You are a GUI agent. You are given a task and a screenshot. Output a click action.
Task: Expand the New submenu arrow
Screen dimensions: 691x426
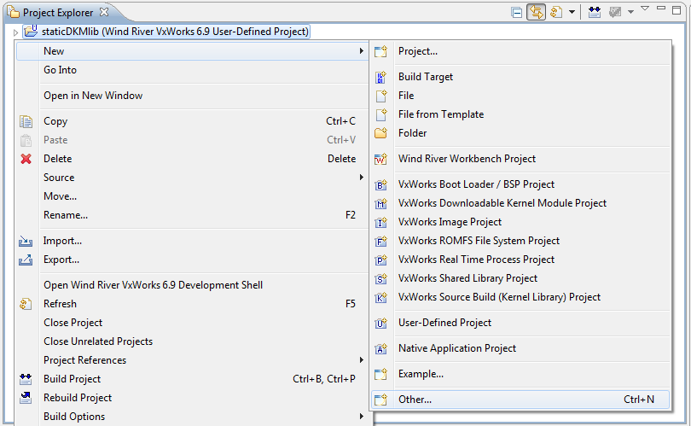(362, 51)
